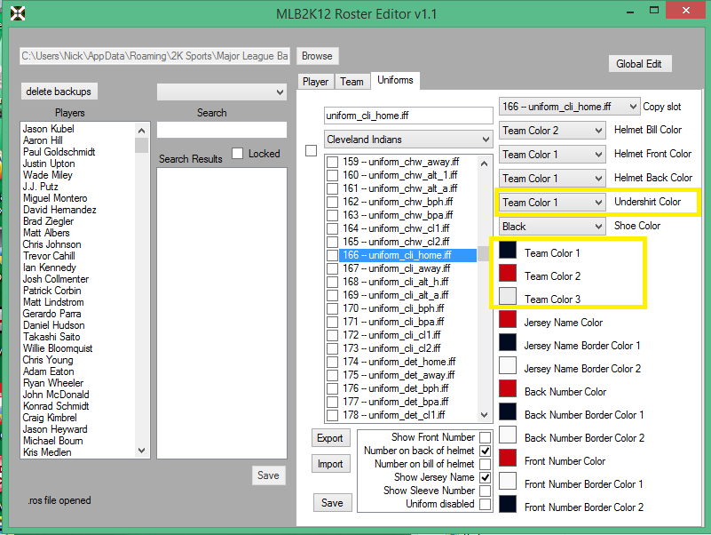Screen dimensions: 711x535
Task: Click Players list scroll up arrow
Action: (141, 131)
